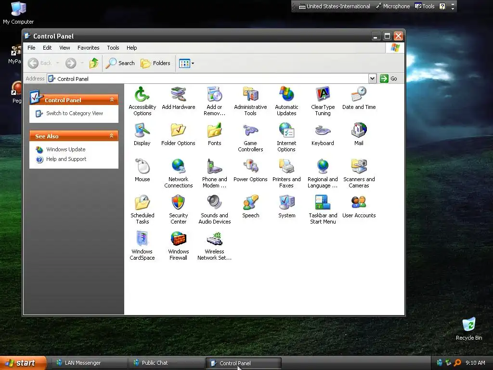This screenshot has height=370, width=493.
Task: Open Display properties icon
Action: [x=142, y=134]
